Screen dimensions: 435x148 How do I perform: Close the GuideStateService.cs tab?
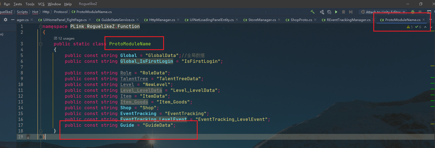138,20
